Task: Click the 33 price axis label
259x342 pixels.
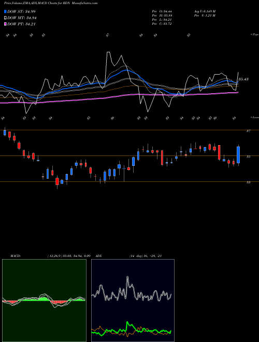Action: (249, 182)
